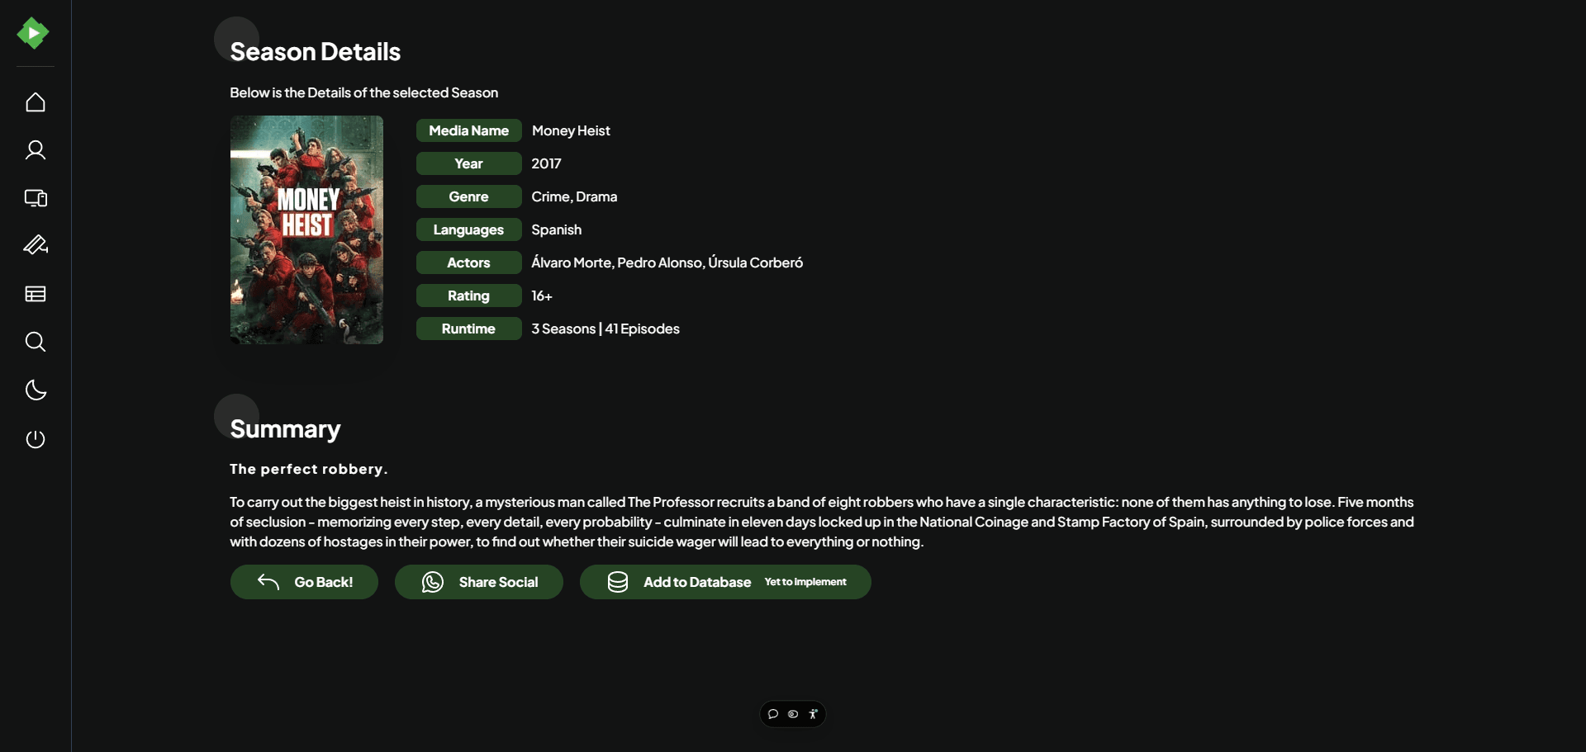1586x752 pixels.
Task: Click the actors list starting with Álvaro Morte
Action: [667, 262]
